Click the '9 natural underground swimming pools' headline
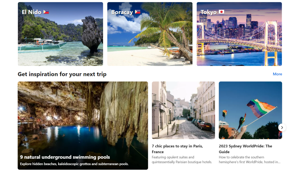 [x=65, y=157]
